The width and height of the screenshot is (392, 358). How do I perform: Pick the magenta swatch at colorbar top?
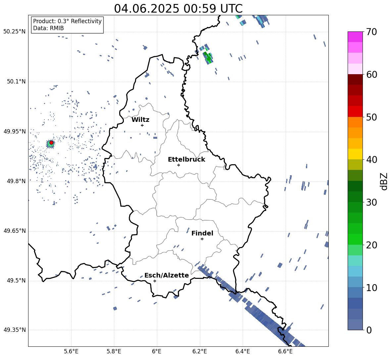(355, 37)
